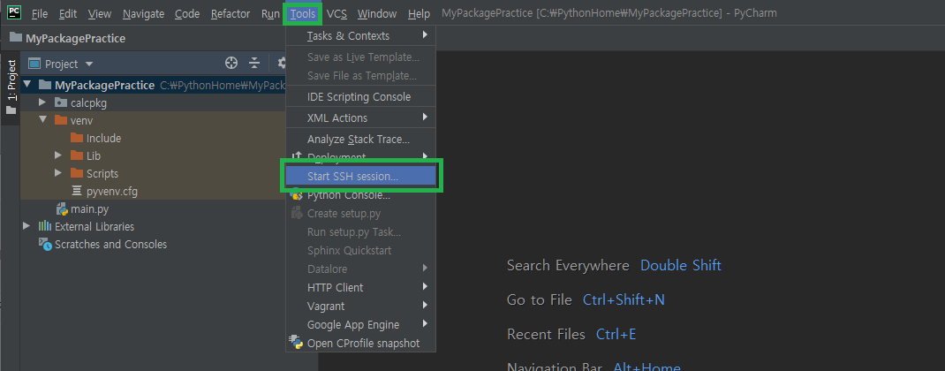Choose Python Console entry
This screenshot has width=945, height=371.
[x=361, y=195]
